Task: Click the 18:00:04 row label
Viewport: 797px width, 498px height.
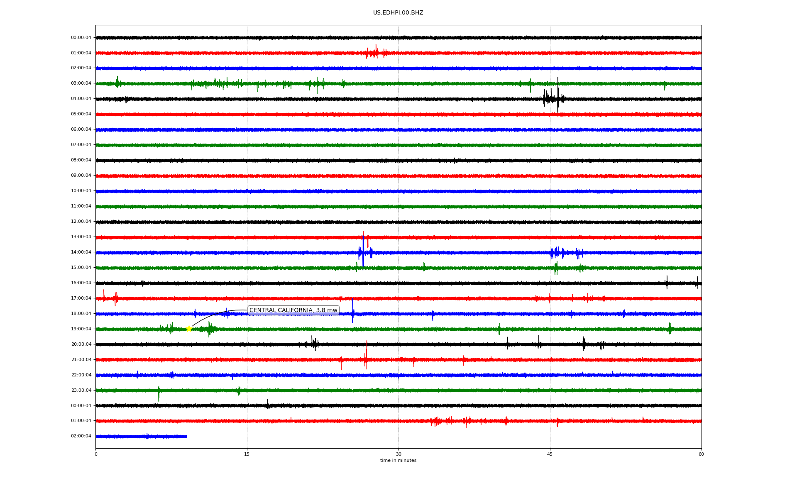Action: pos(81,314)
